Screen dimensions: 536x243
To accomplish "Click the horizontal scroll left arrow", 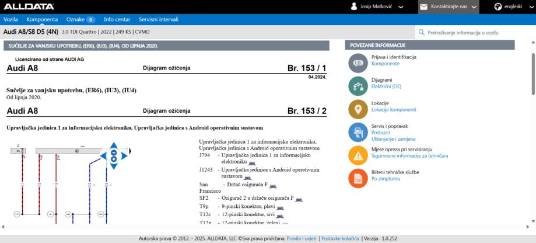I will [3, 227].
